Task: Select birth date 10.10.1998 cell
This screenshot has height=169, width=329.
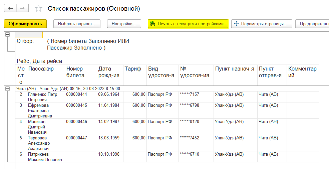Action: pos(106,154)
